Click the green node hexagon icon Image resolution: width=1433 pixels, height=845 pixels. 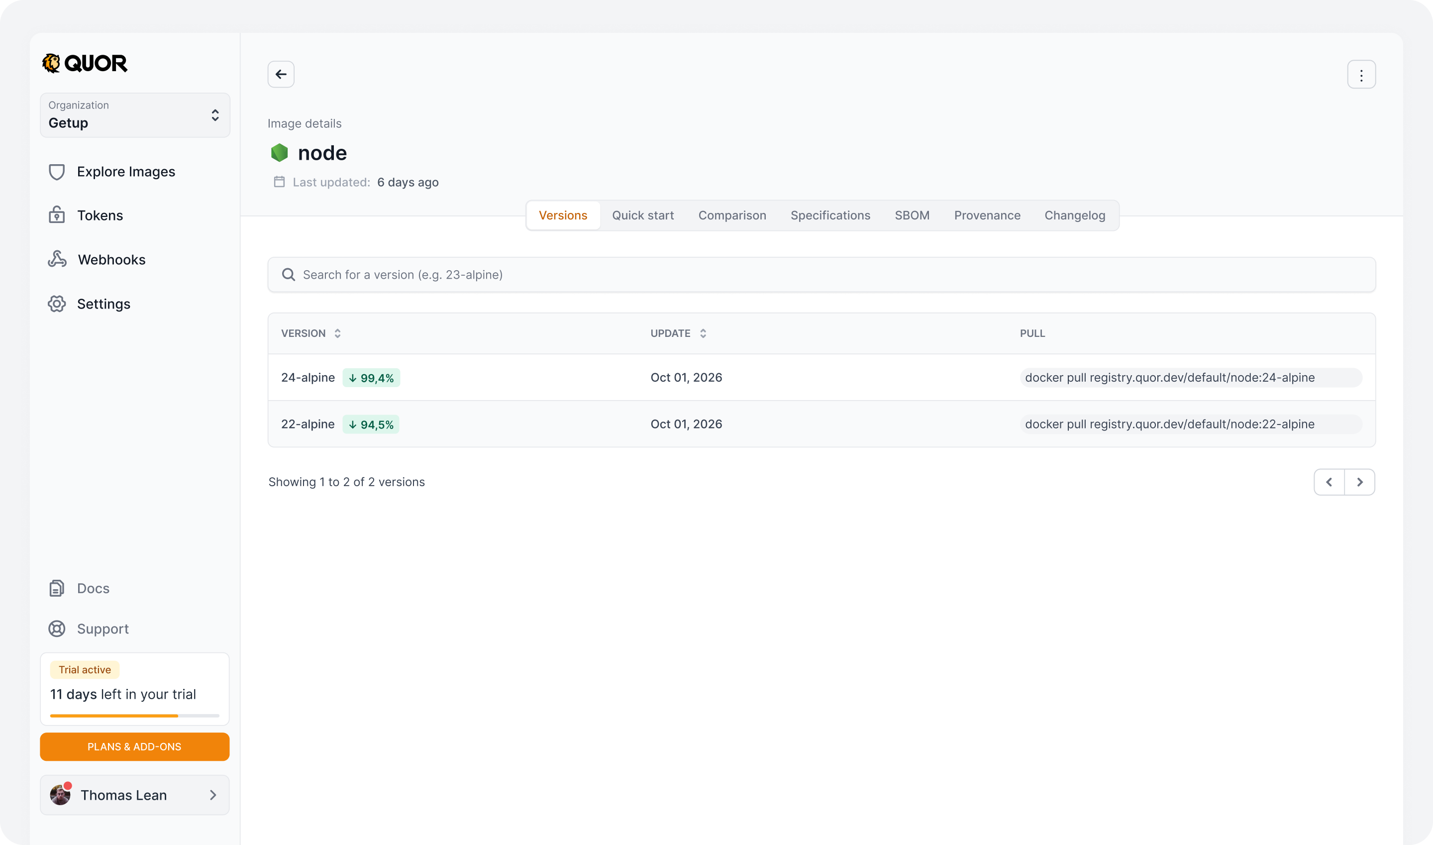pyautogui.click(x=279, y=153)
